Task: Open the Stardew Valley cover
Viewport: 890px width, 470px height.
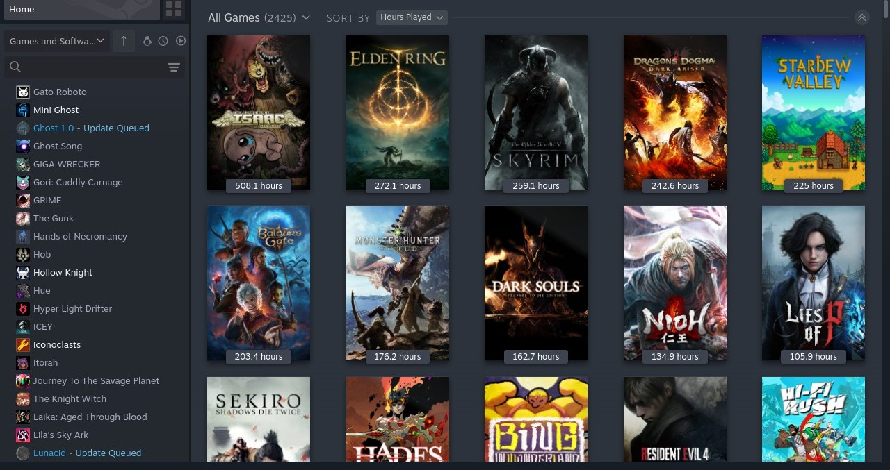Action: [x=814, y=112]
